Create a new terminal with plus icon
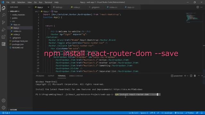Image resolution: width=205 pixels, height=115 pixels. 185,76
